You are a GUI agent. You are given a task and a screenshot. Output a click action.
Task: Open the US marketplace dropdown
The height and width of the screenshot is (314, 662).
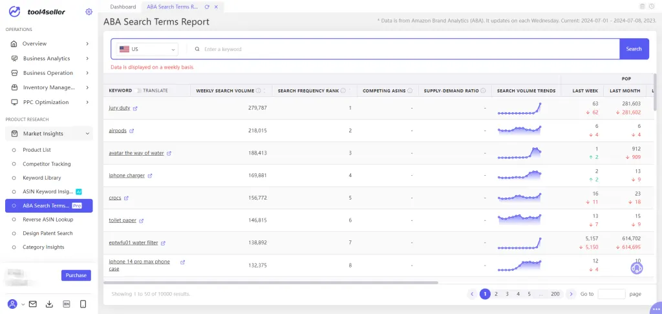[147, 49]
